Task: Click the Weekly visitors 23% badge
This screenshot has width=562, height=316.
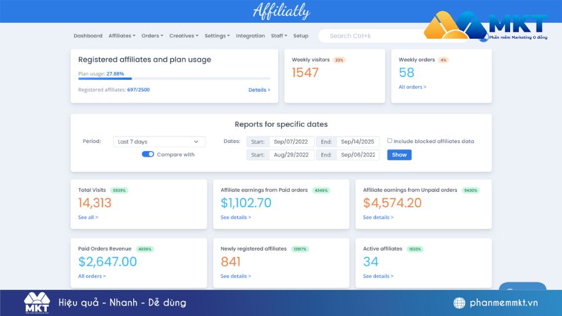Action: 339,60
